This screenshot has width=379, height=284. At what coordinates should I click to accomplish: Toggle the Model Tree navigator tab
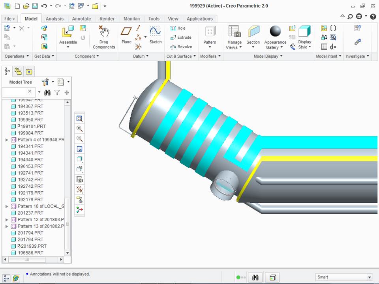click(x=7, y=71)
